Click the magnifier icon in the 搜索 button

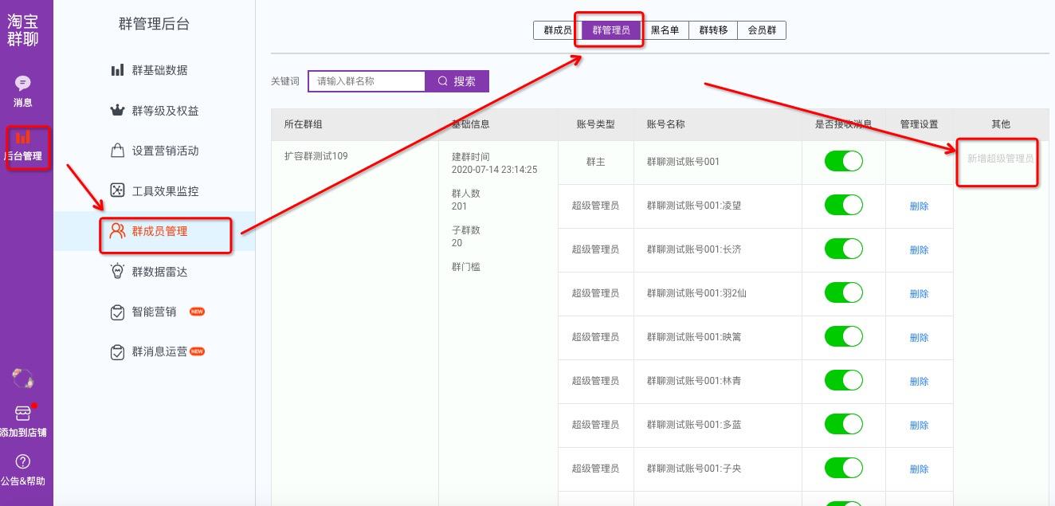click(443, 80)
